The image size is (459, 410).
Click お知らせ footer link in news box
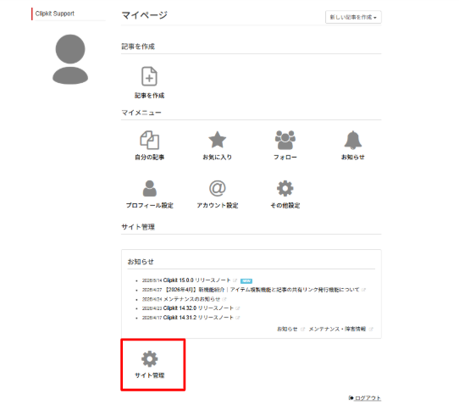point(287,329)
